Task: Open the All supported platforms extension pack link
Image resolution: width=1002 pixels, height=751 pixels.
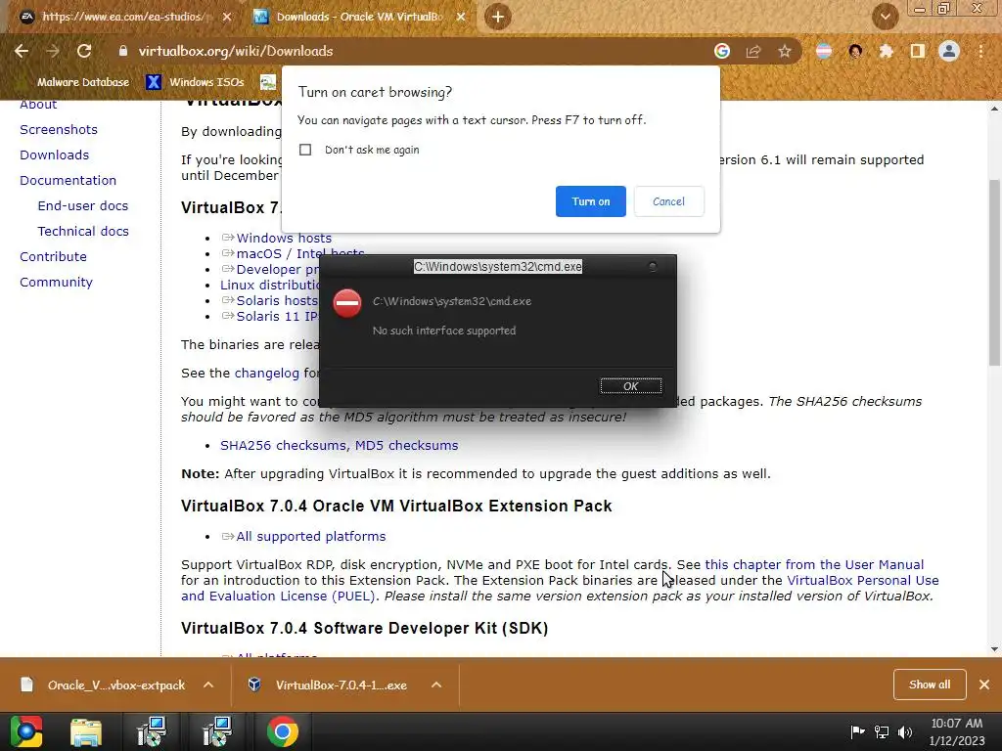Action: pos(311,537)
